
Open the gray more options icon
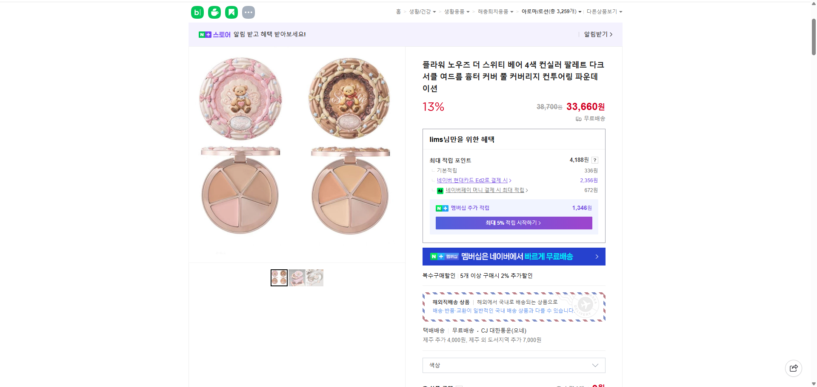[x=248, y=12]
